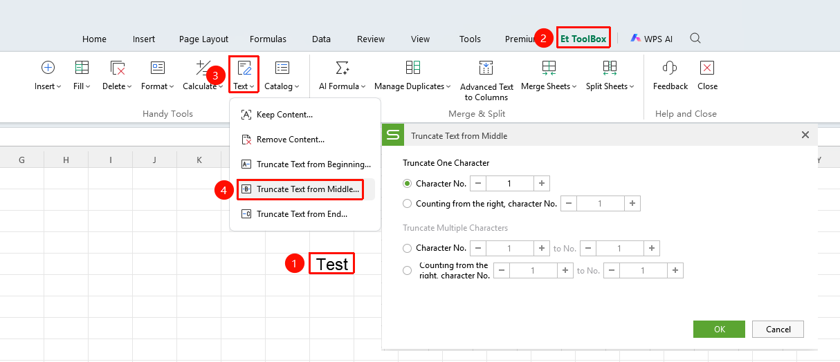Screen dimensions: 840x362
Task: Expand the Catalog dropdown arrow
Action: pos(297,87)
